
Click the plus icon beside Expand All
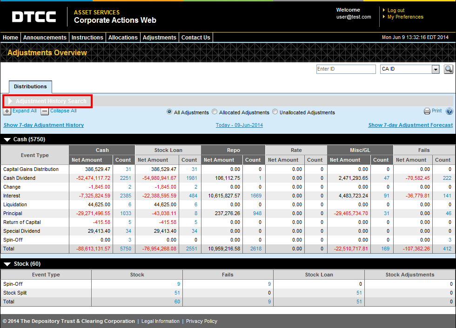7,111
